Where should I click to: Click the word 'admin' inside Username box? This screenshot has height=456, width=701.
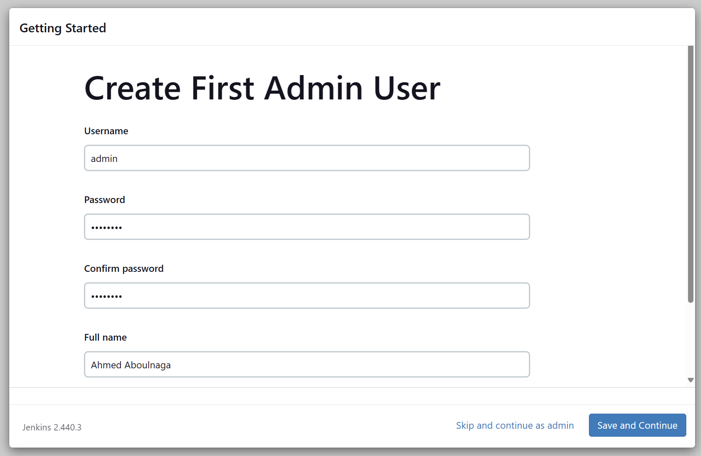(x=104, y=159)
